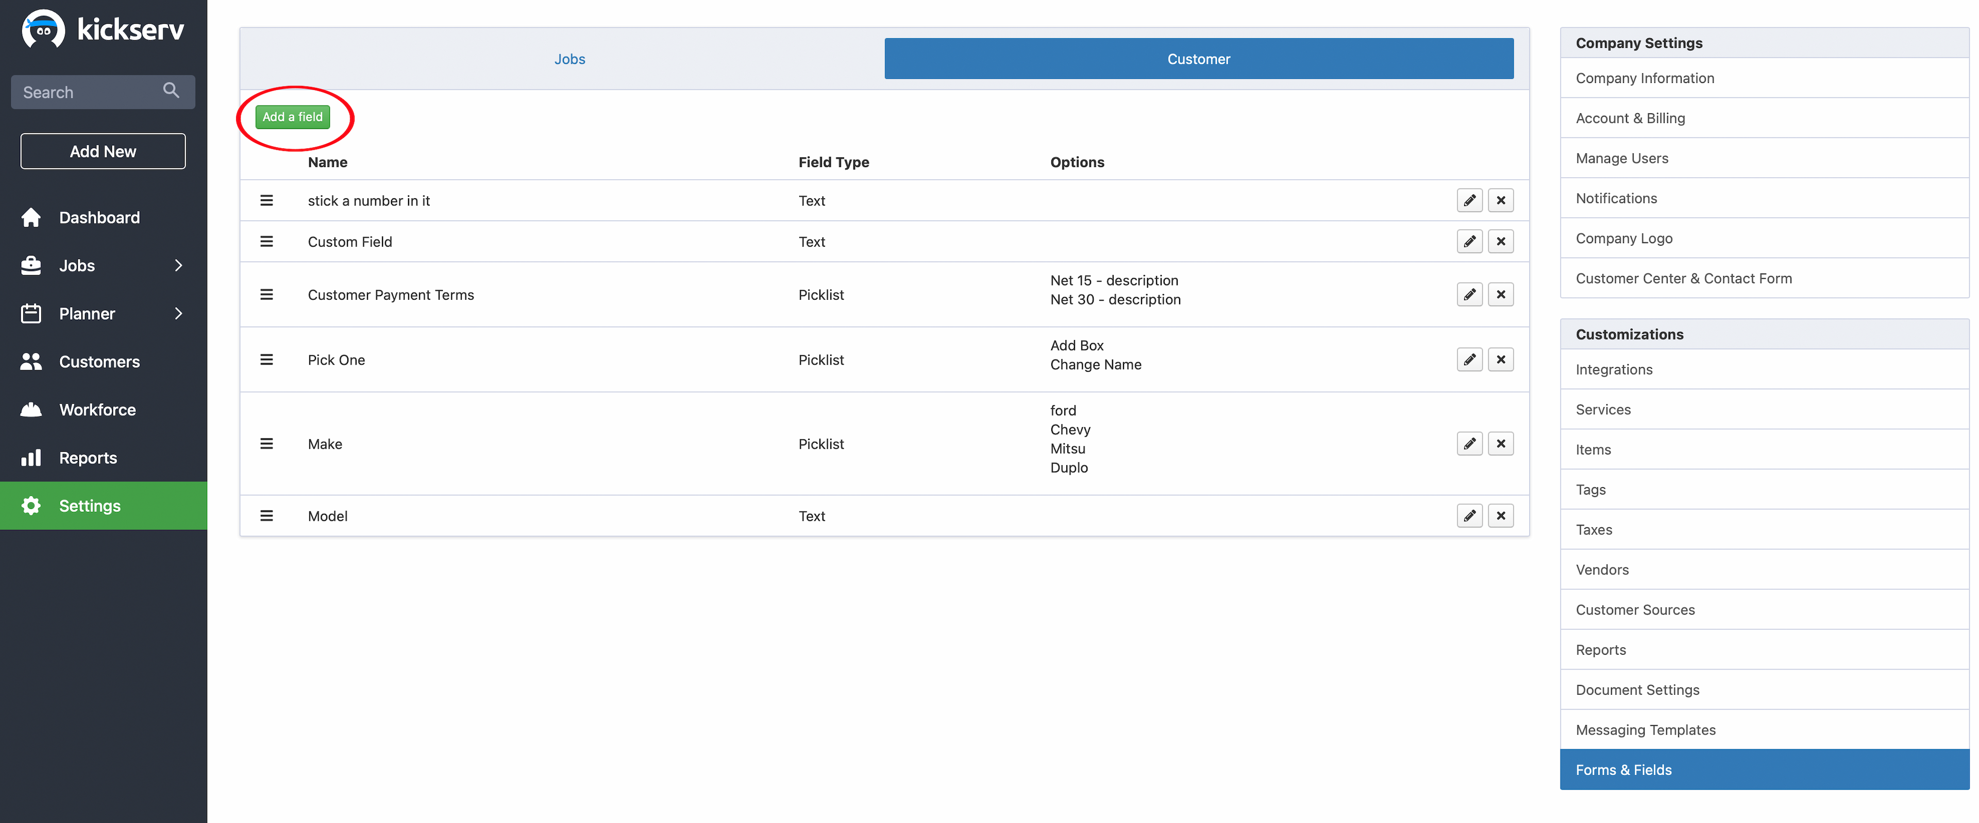Open Document Settings in Customizations
1979x823 pixels.
click(x=1637, y=690)
